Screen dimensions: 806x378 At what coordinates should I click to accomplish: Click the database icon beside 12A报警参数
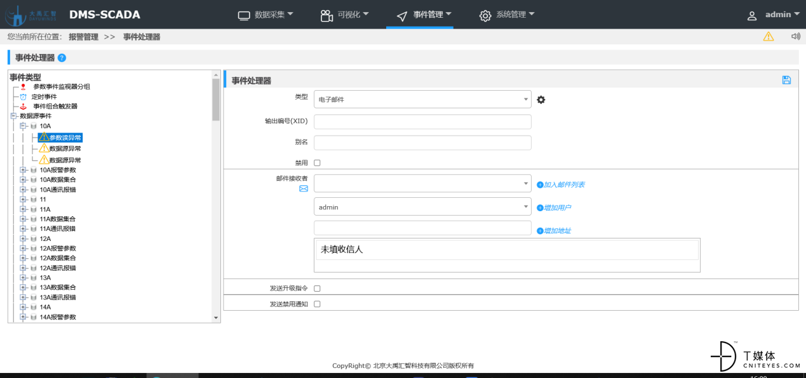(x=33, y=249)
